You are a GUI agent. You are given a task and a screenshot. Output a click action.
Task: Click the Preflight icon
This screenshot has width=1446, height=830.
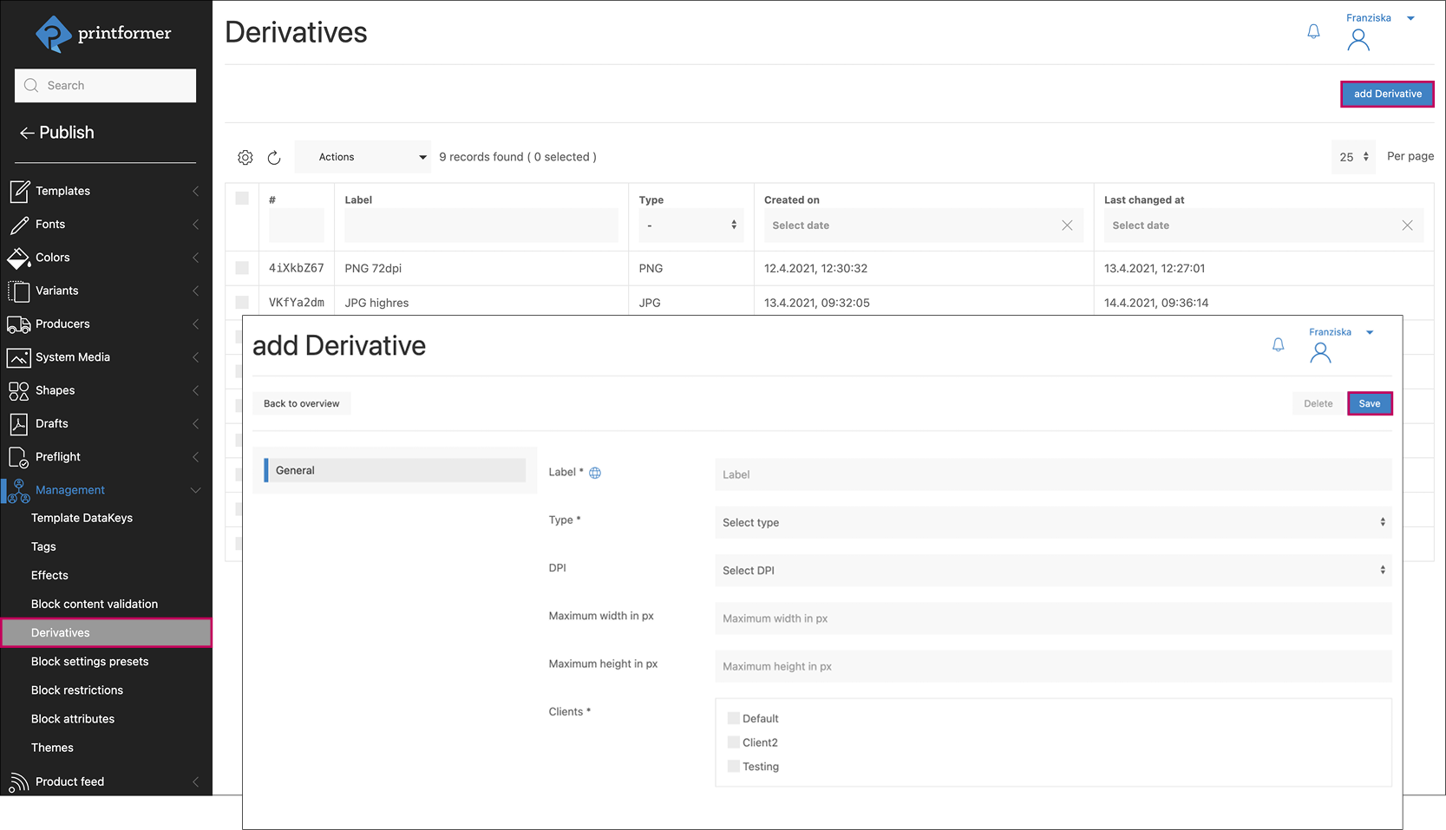[19, 456]
